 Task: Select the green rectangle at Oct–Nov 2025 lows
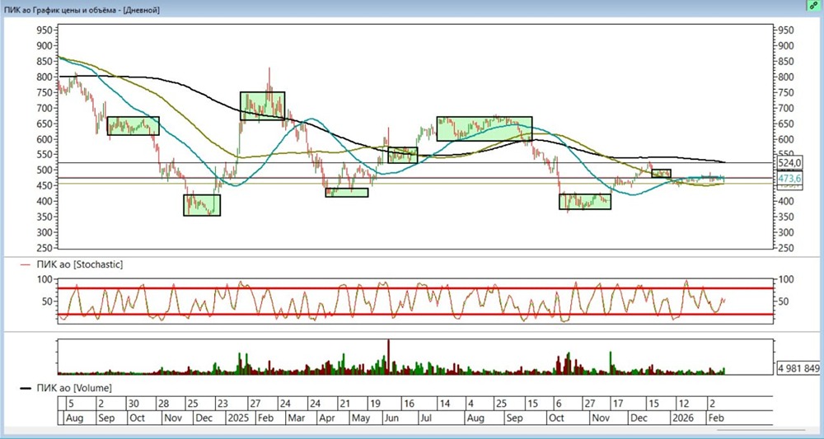[x=585, y=201]
